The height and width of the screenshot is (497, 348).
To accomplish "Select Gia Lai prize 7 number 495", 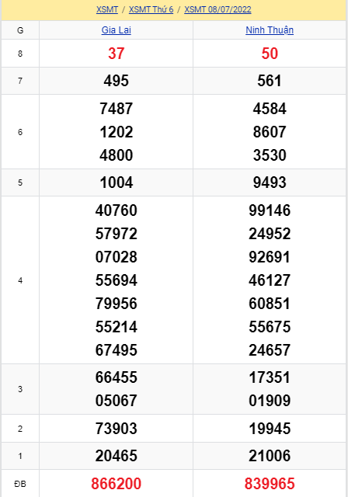I will point(116,81).
